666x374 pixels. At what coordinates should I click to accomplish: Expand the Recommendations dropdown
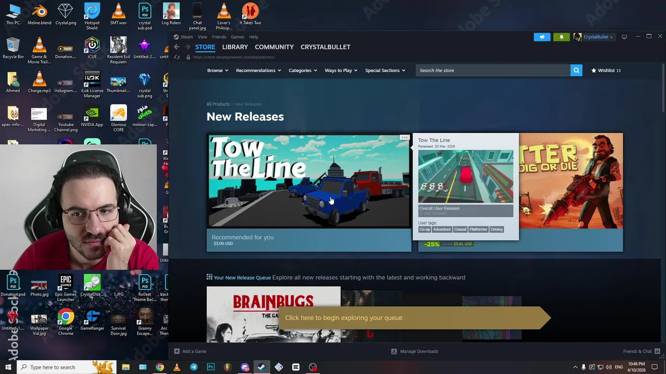[x=258, y=70]
